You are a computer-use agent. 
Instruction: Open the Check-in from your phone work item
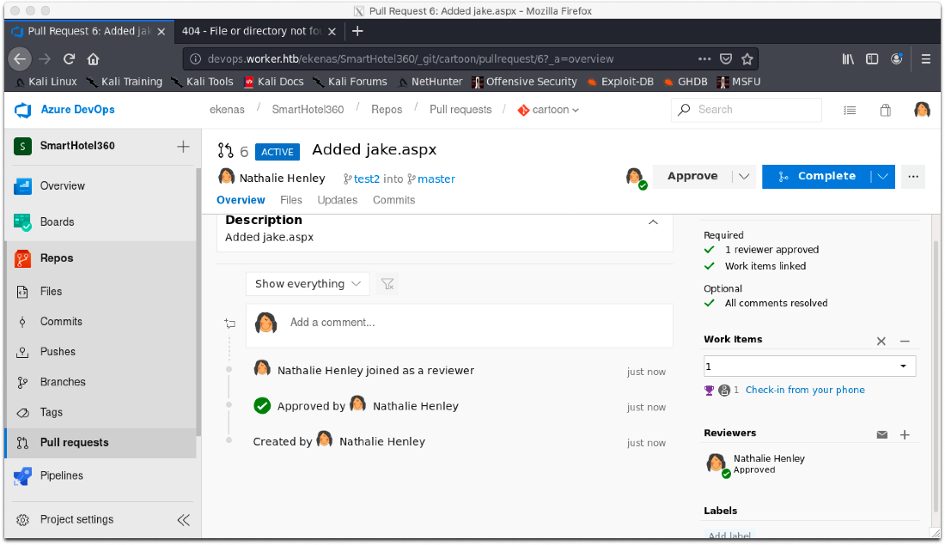coord(805,391)
